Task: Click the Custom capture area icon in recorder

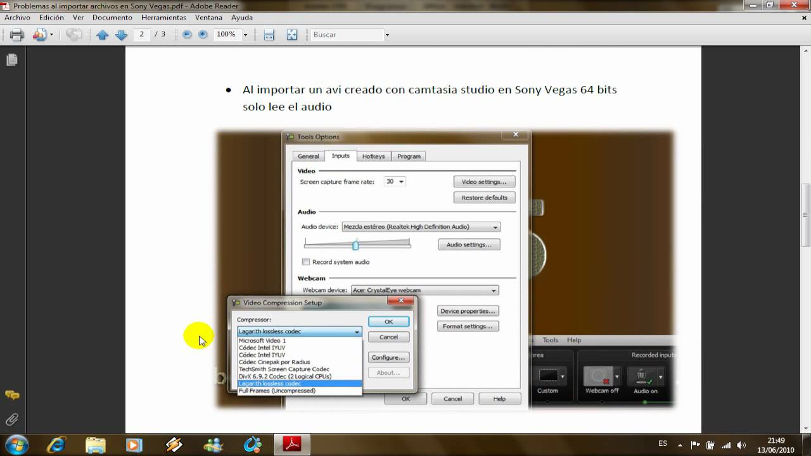Action: click(x=548, y=376)
